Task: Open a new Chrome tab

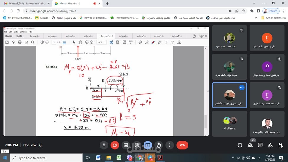Action: 107,4
